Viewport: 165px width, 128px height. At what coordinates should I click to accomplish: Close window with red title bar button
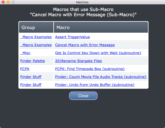3,2
